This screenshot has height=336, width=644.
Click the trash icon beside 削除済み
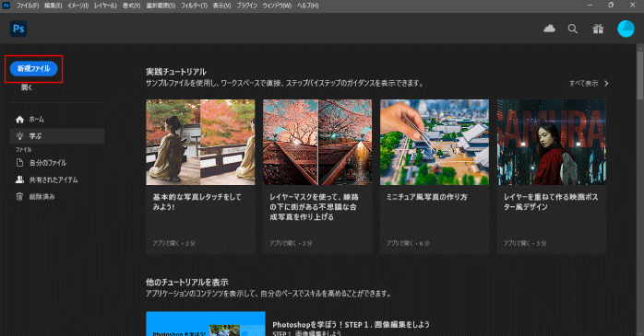pos(19,196)
